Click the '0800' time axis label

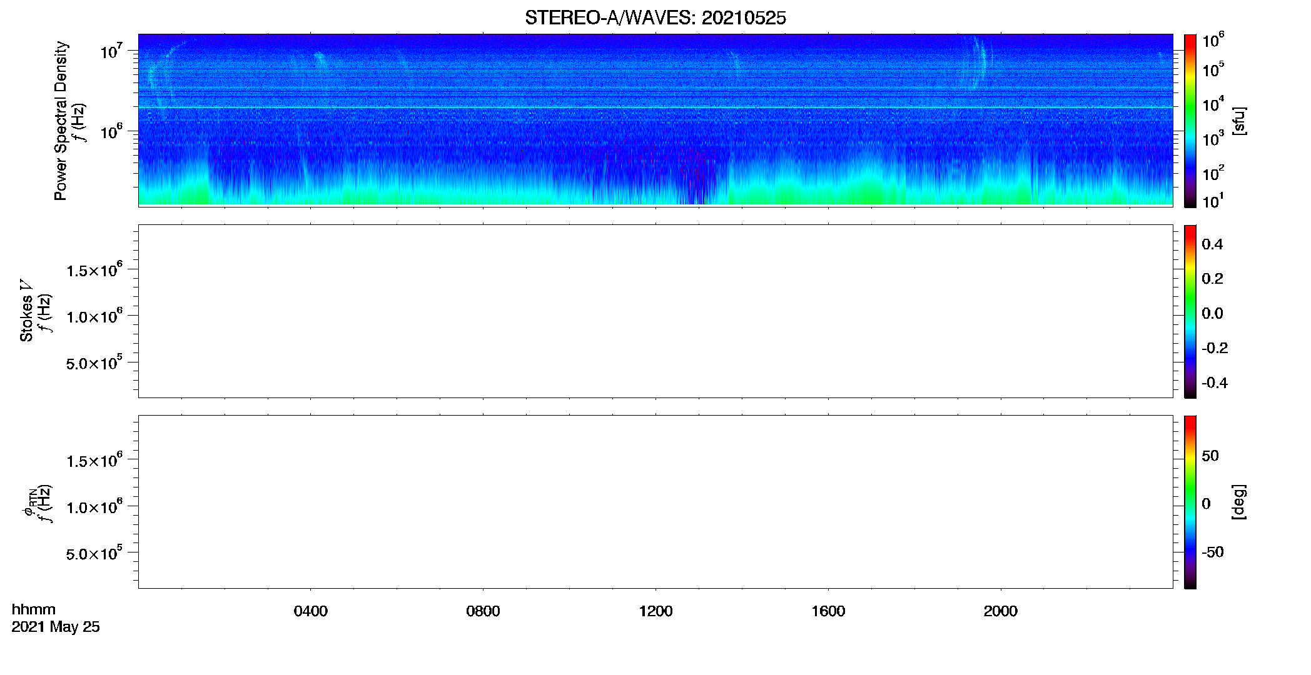pyautogui.click(x=483, y=611)
